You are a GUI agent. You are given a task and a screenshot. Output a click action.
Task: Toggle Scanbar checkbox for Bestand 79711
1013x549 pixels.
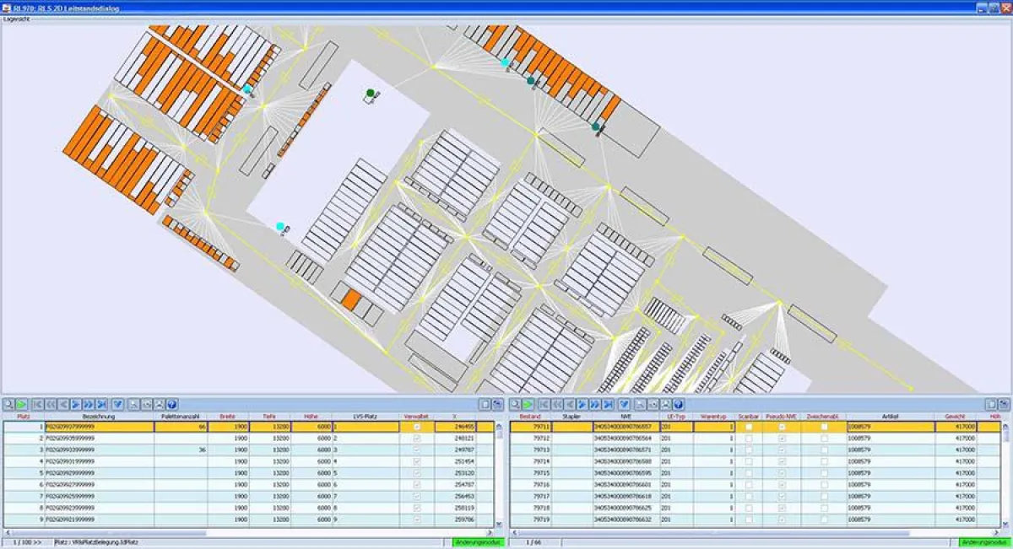(749, 428)
